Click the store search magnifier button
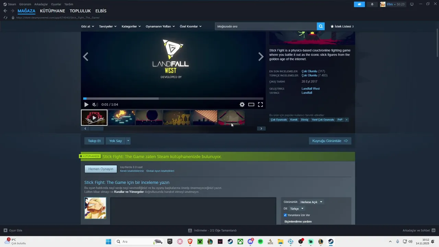 (x=321, y=26)
